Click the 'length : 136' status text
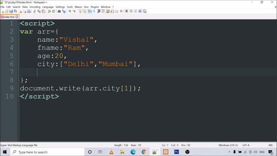The image size is (277, 156). tap(121, 145)
